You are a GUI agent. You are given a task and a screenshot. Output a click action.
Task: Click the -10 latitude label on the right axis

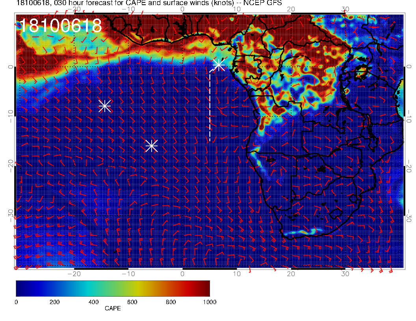pos(409,116)
